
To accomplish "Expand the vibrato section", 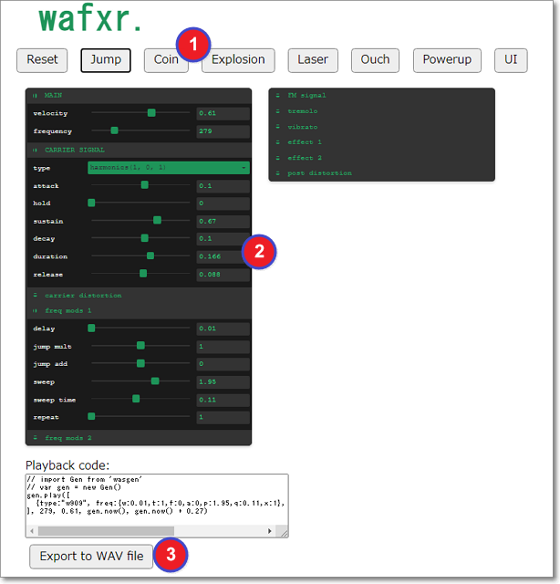I will point(303,127).
